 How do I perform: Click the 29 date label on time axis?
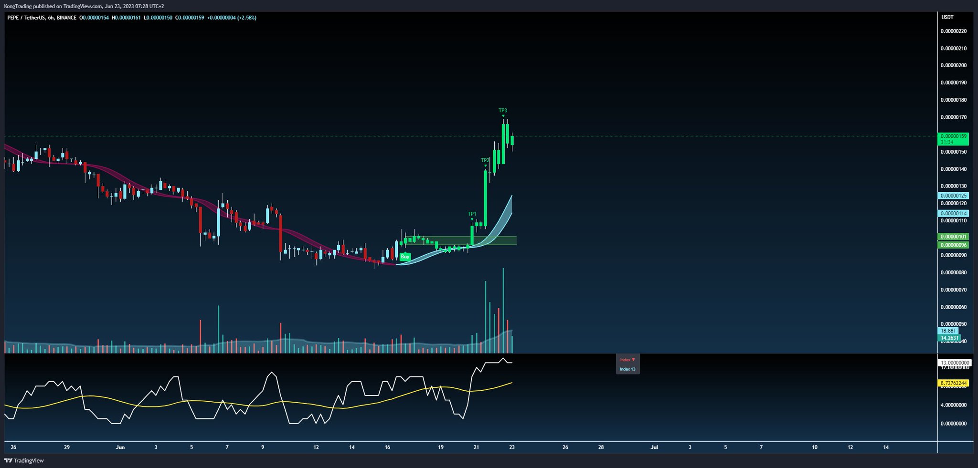[67, 447]
